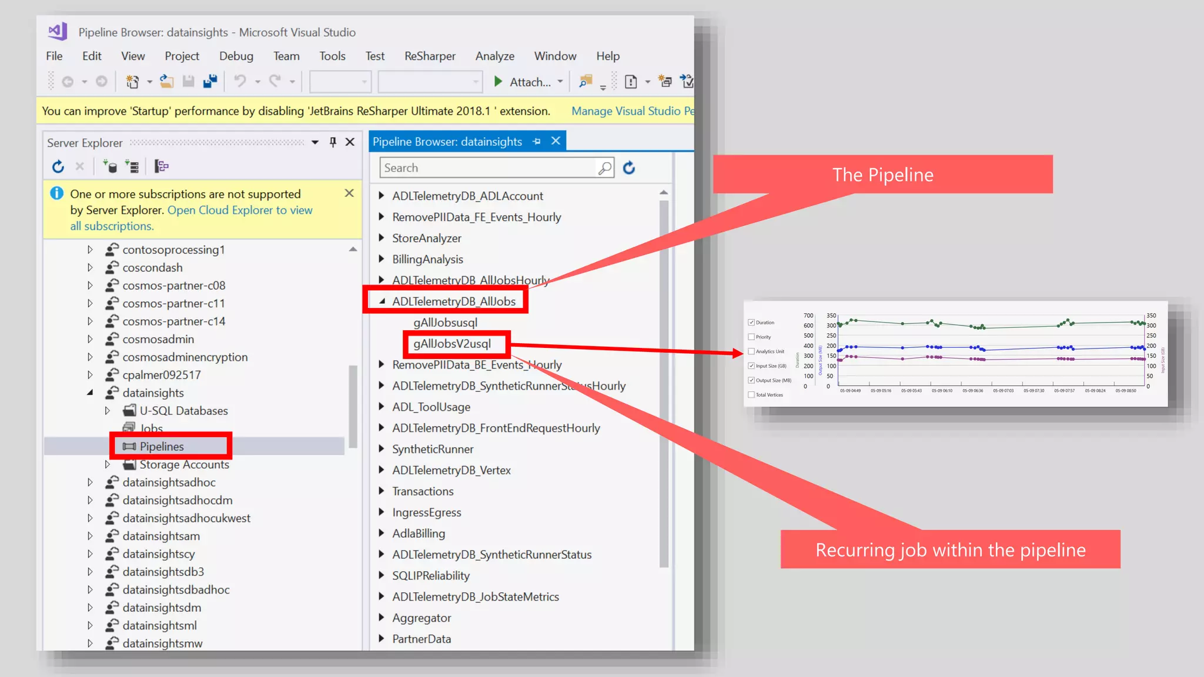Click the Attach... button
1204x677 pixels.
coord(530,82)
